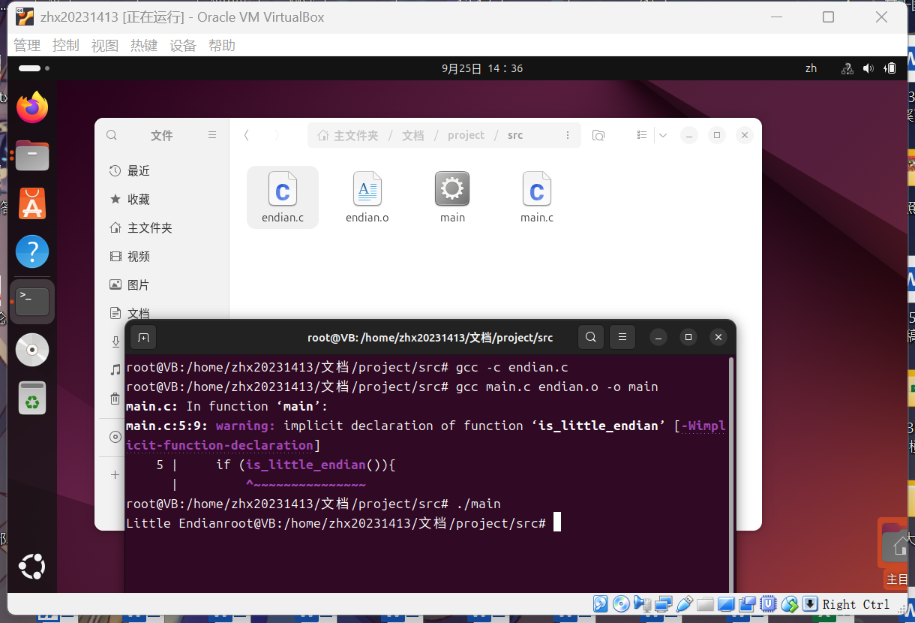Click the VirtualBox recording status icon

[747, 603]
